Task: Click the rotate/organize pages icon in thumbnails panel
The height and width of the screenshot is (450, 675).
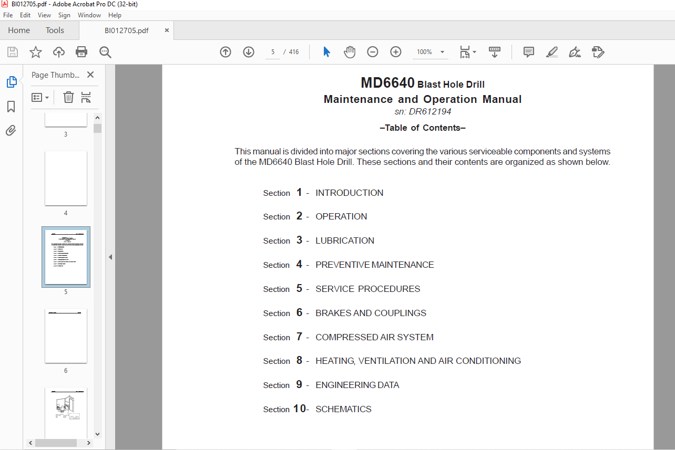Action: point(86,97)
